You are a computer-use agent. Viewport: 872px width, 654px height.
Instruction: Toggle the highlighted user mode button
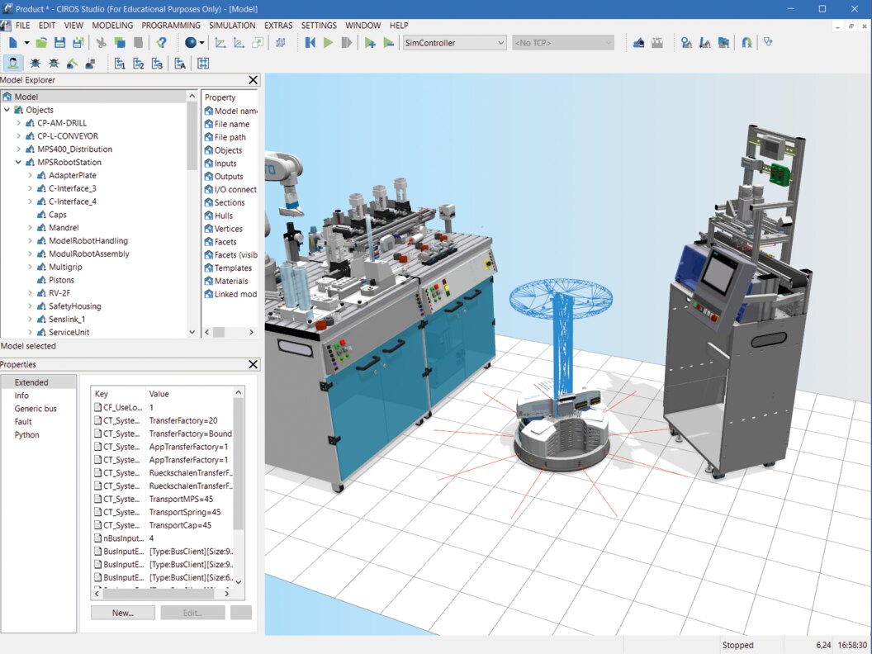(x=13, y=64)
